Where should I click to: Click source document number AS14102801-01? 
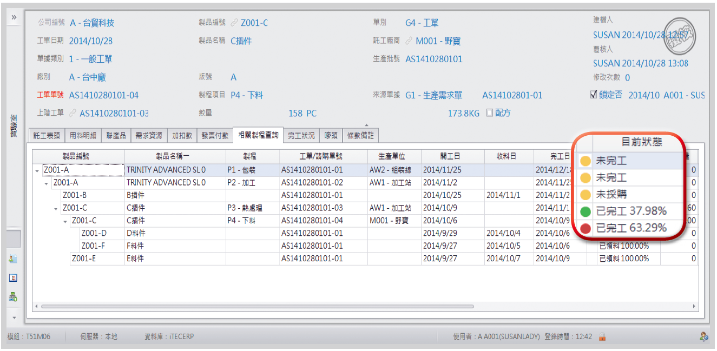(x=512, y=95)
